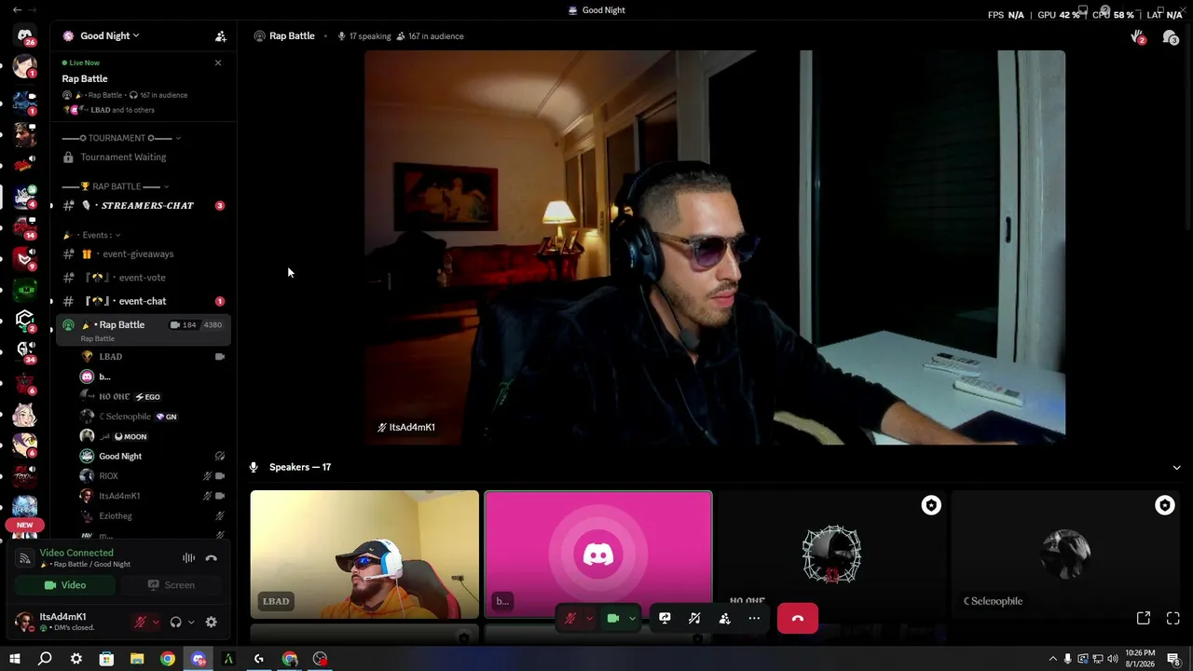This screenshot has width=1193, height=671.
Task: Open User Settings gear
Action: (x=212, y=623)
